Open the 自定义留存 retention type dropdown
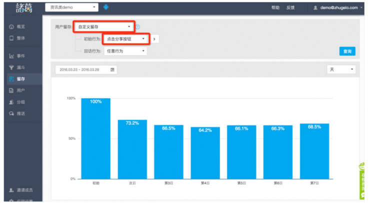 click(104, 26)
